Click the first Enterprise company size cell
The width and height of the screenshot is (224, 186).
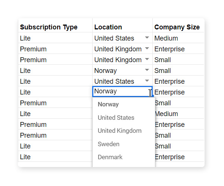point(169,49)
